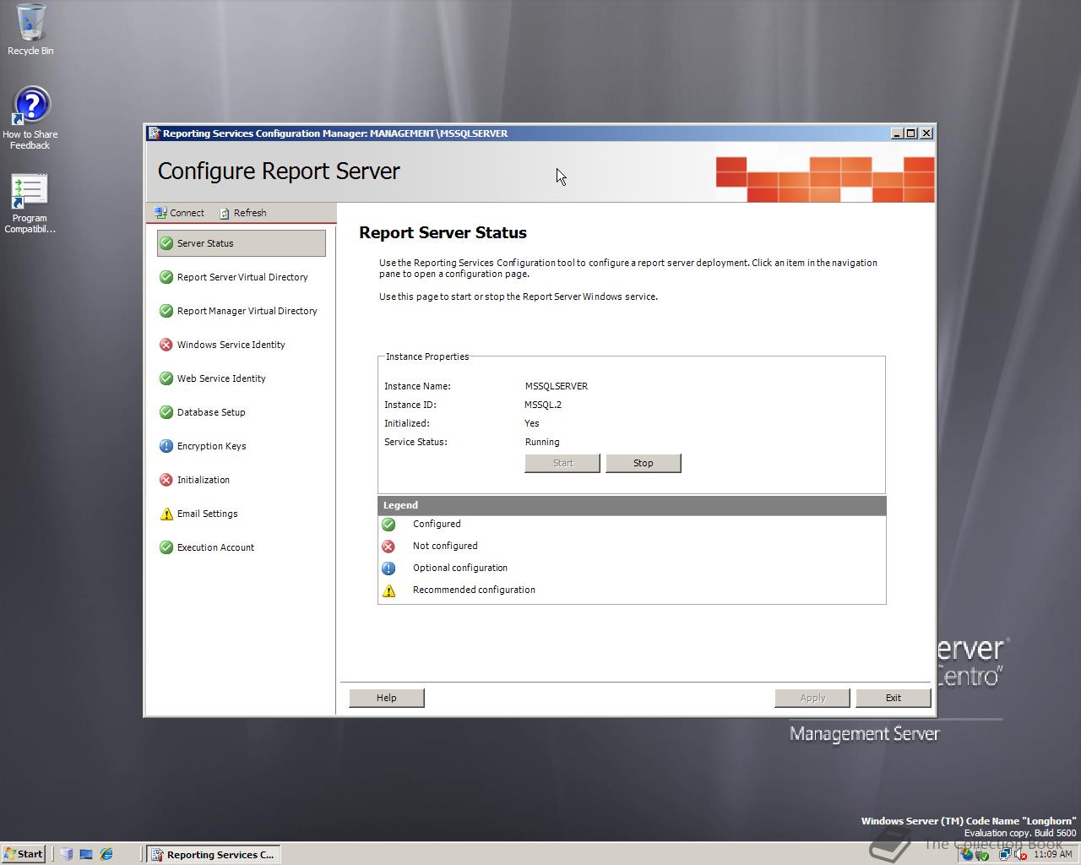This screenshot has height=865, width=1081.
Task: Select Server Status in navigation pane
Action: point(242,243)
